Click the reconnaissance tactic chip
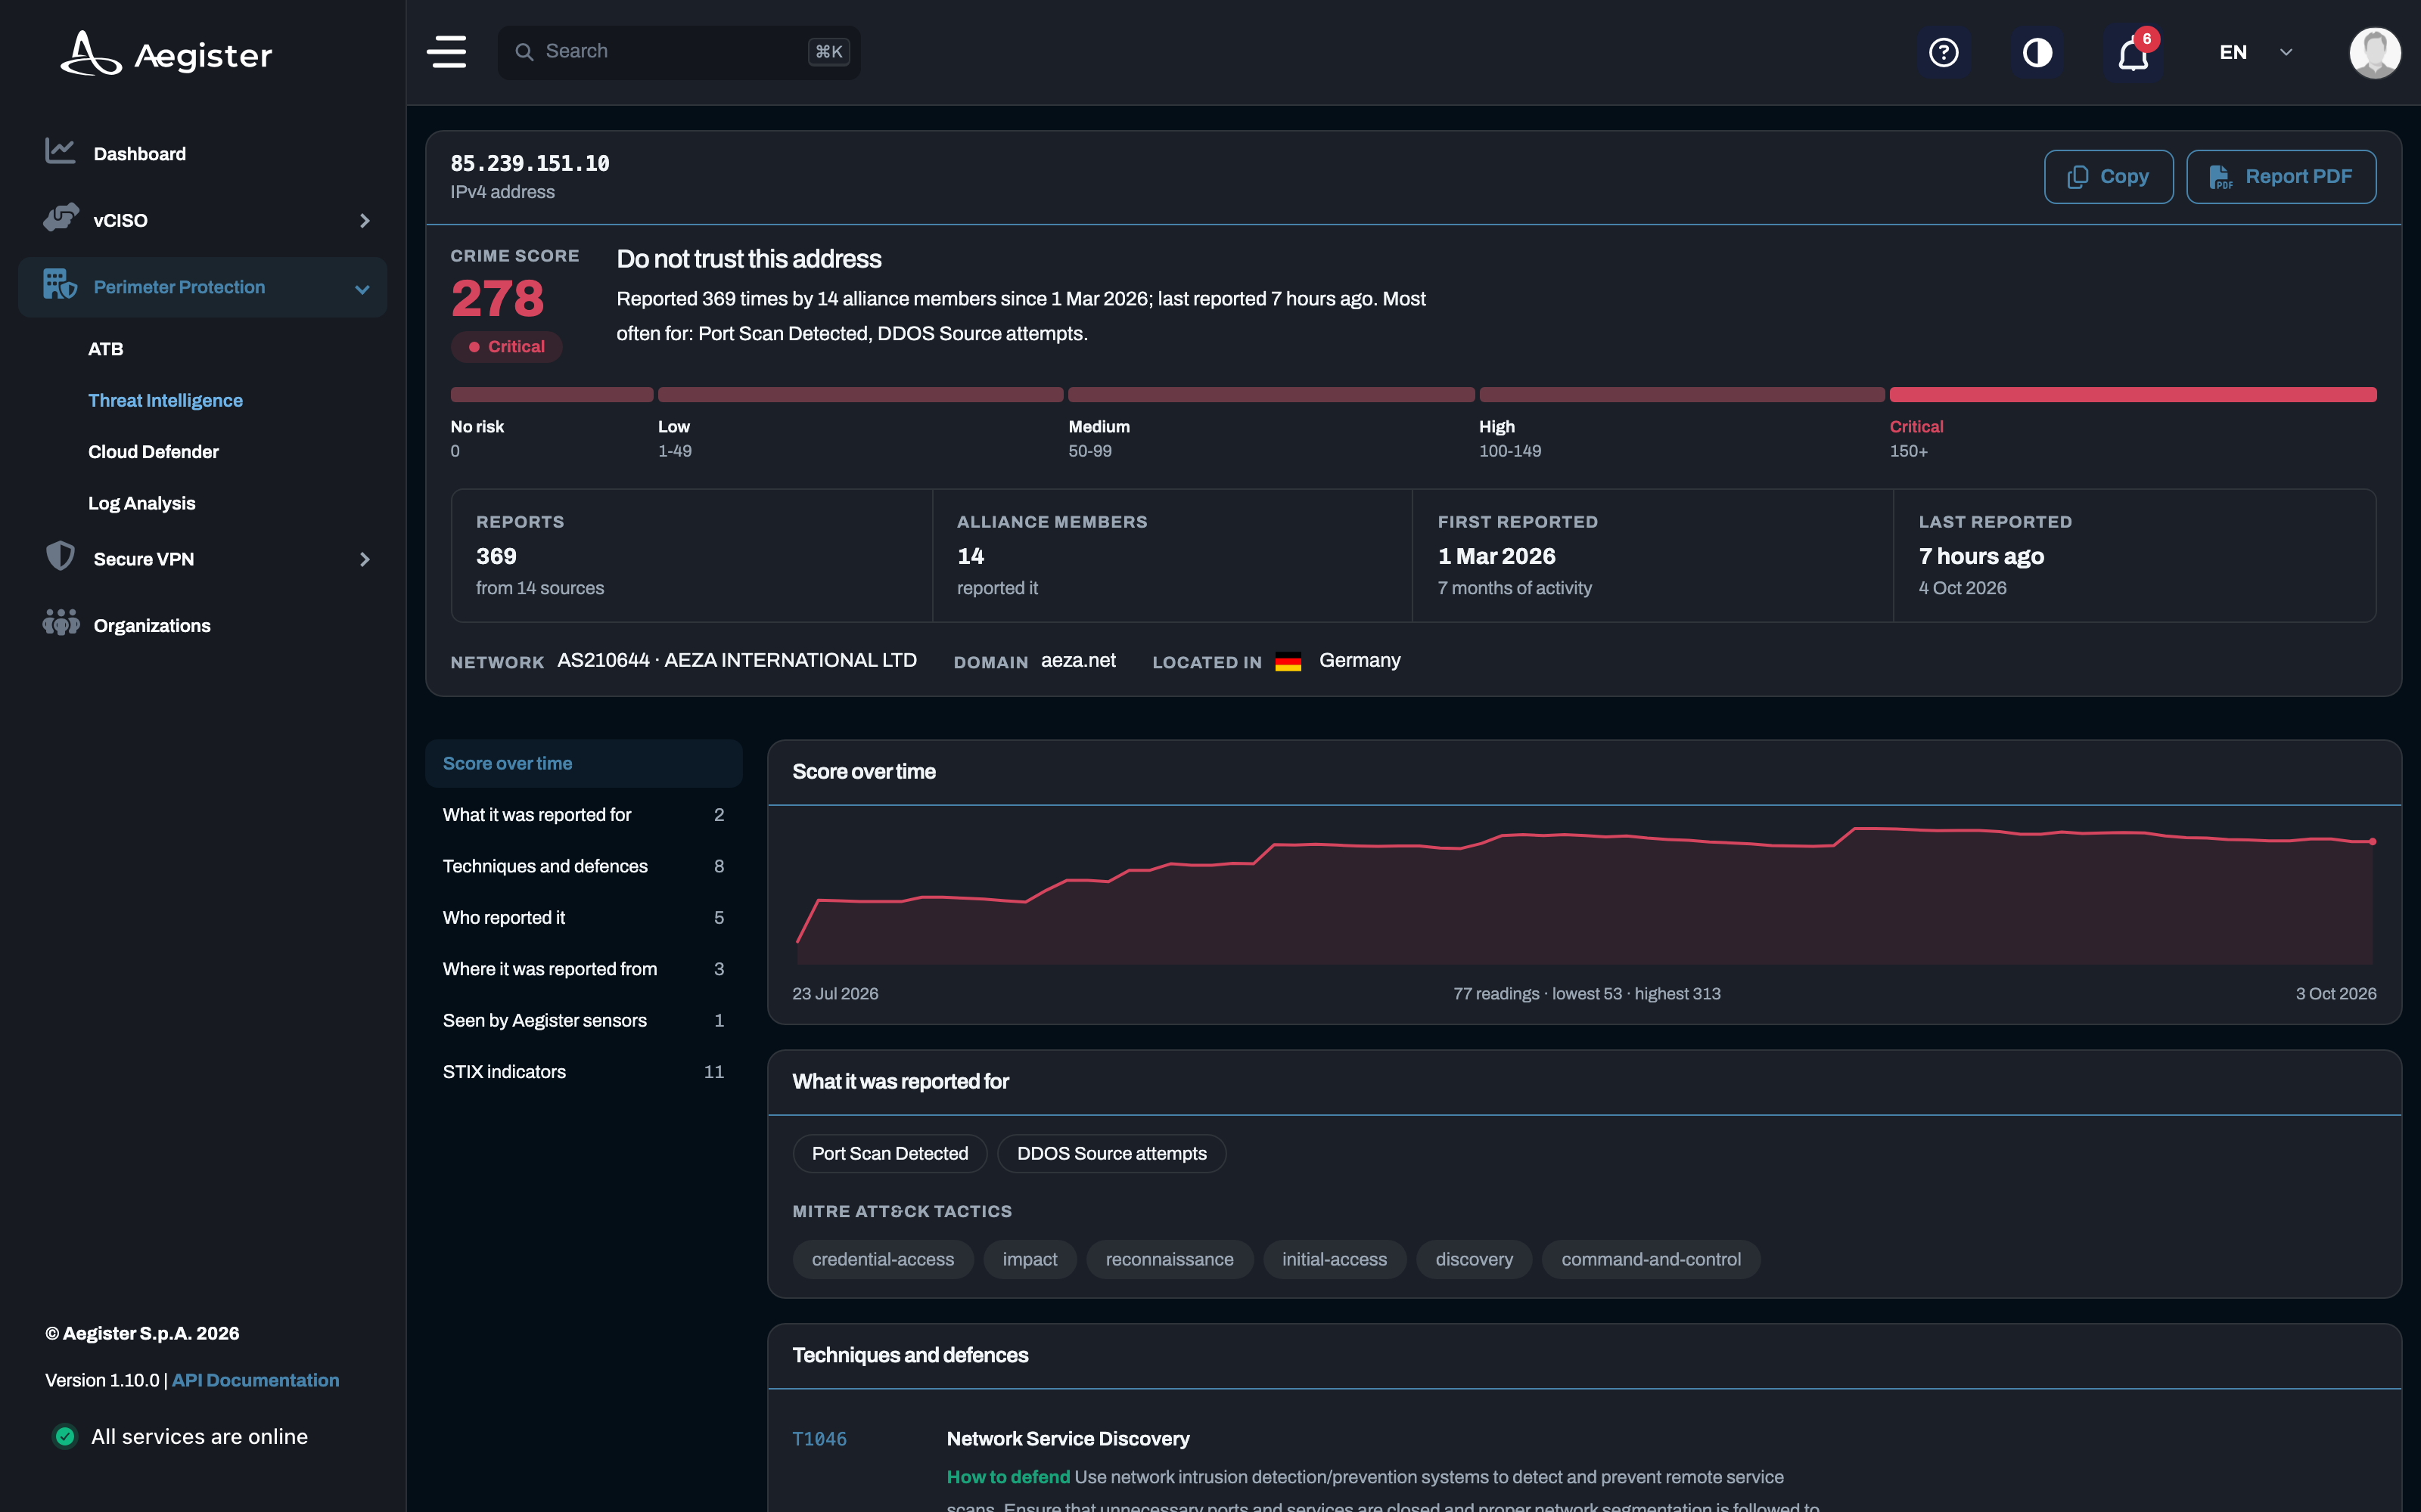This screenshot has width=2421, height=1512. coord(1168,1259)
